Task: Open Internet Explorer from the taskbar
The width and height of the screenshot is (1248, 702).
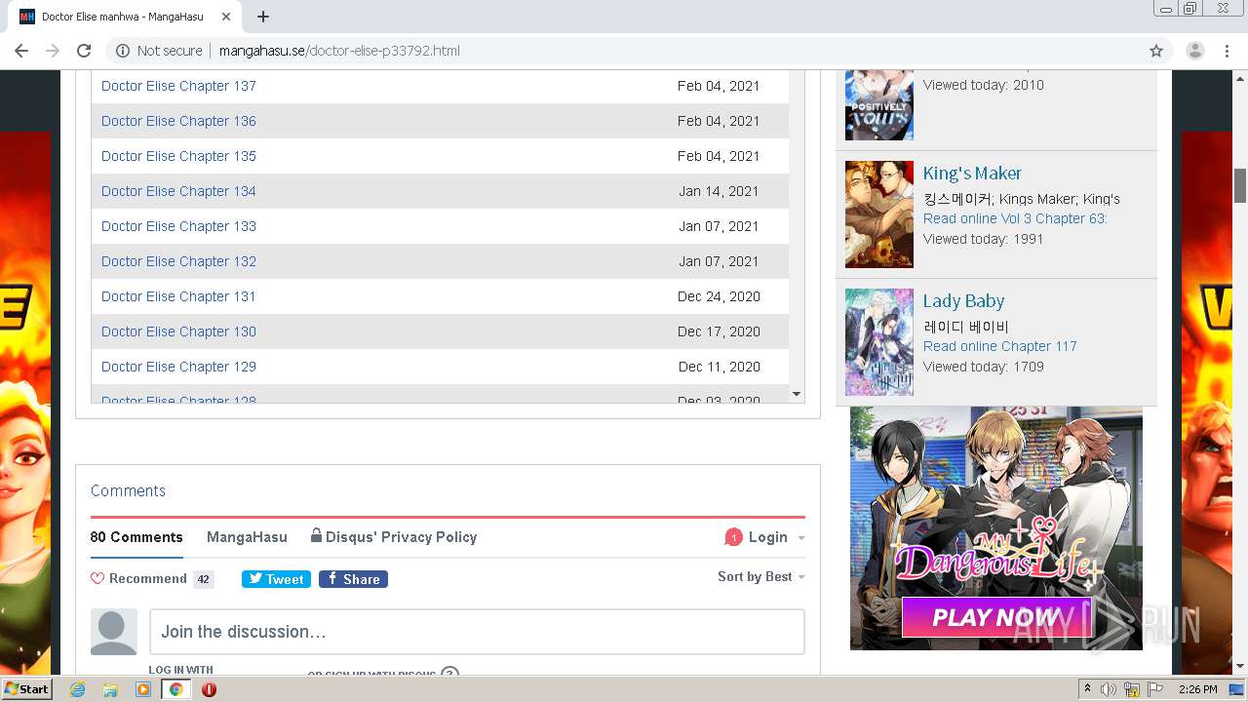Action: point(77,689)
